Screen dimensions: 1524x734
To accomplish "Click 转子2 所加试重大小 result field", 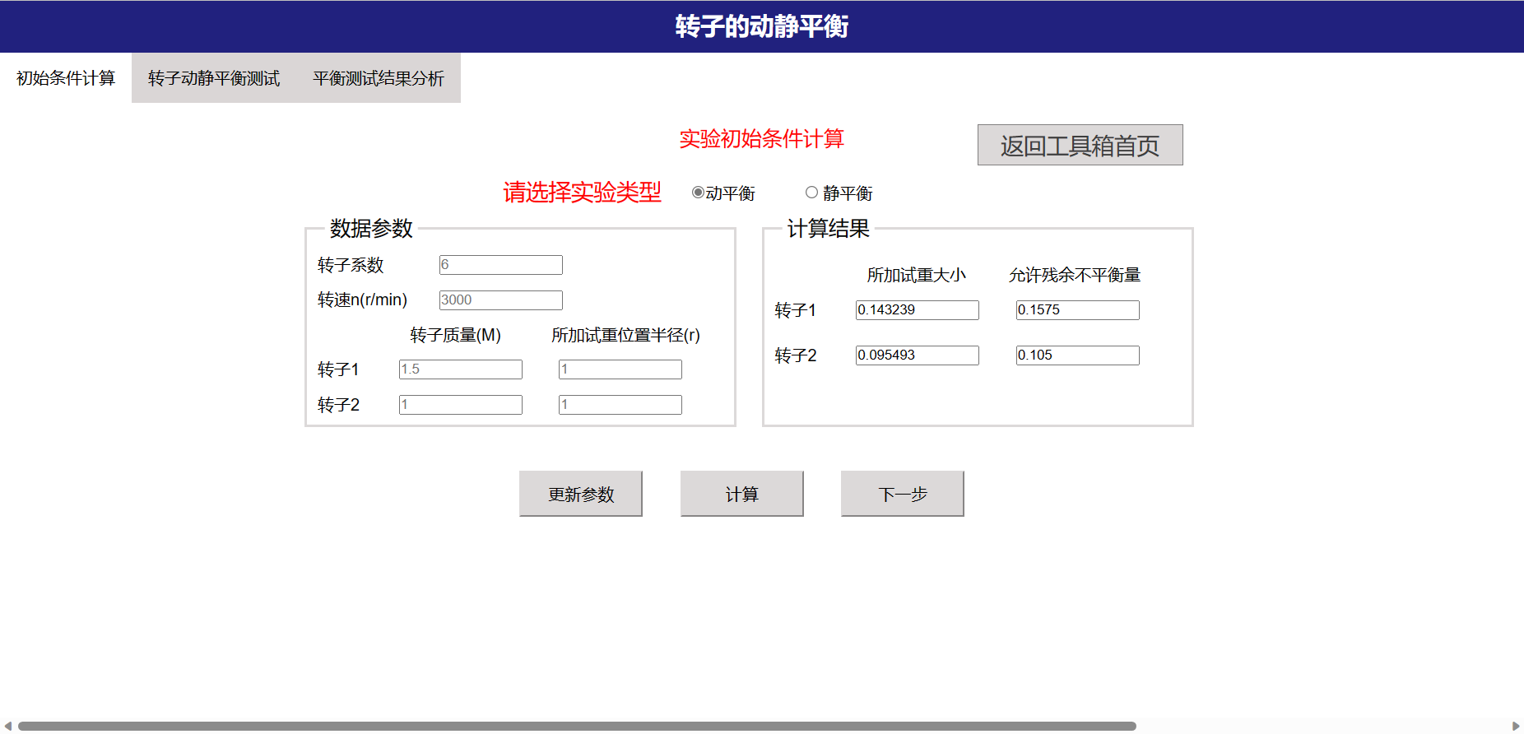I will click(917, 355).
